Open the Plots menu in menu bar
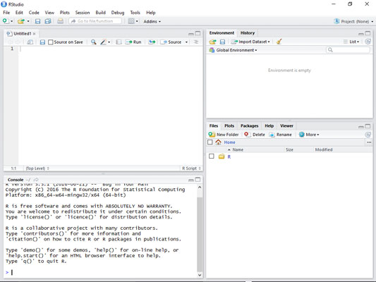The height and width of the screenshot is (282, 376). (64, 13)
